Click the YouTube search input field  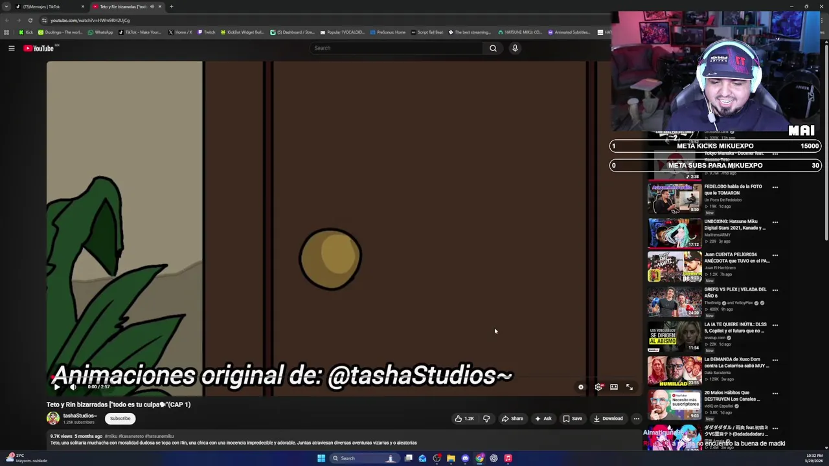point(396,48)
